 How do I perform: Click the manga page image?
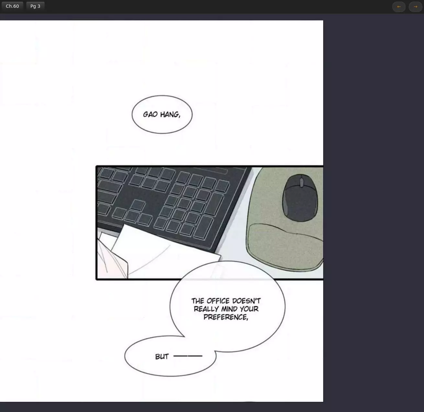(162, 211)
